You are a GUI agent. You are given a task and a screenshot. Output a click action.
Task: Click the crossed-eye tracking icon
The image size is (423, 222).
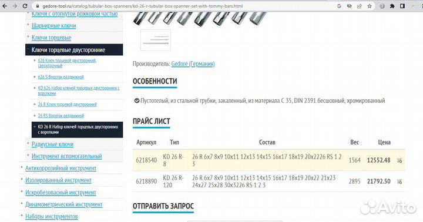point(349,6)
